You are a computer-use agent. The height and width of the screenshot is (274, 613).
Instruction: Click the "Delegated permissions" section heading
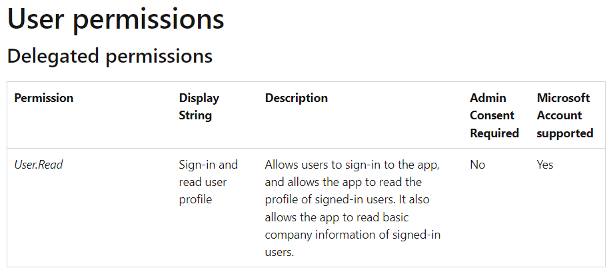110,56
